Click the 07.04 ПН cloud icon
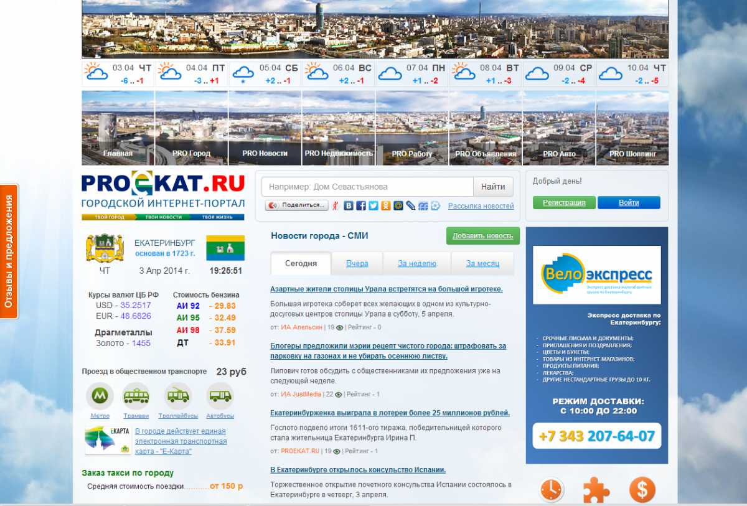The height and width of the screenshot is (506, 747). (x=390, y=74)
